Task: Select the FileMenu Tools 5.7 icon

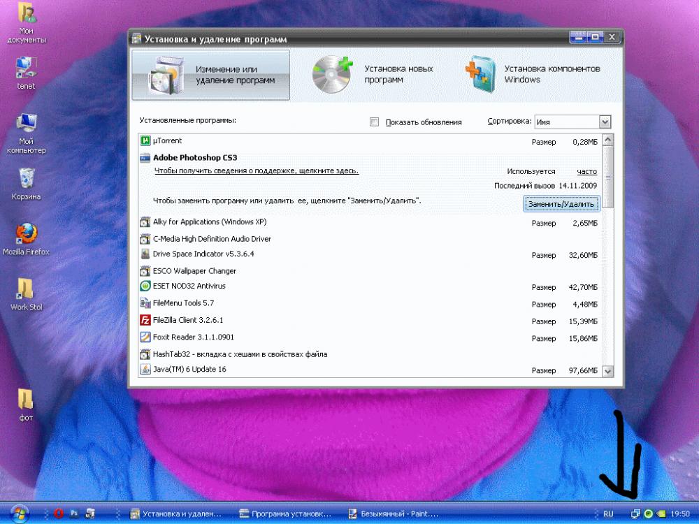Action: coord(145,303)
